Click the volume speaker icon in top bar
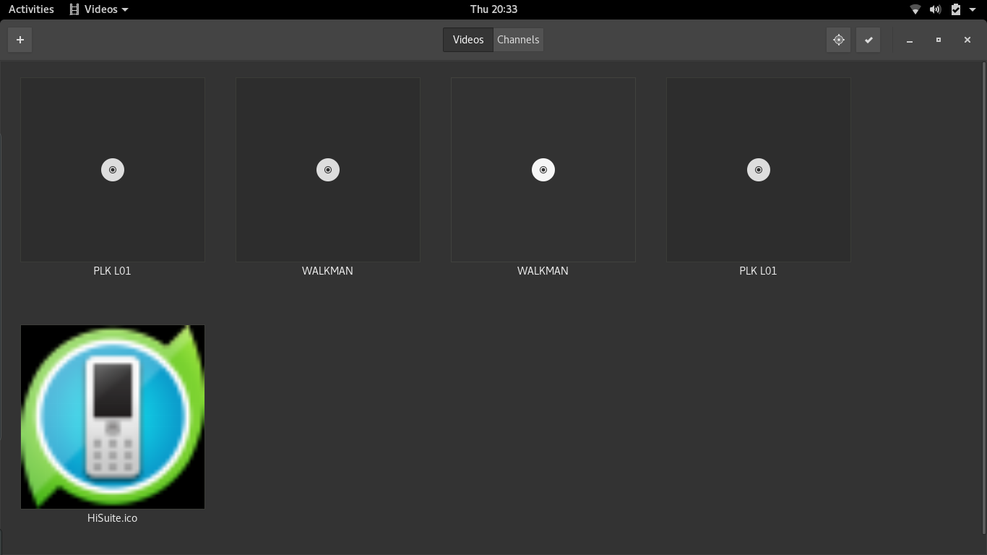 click(935, 9)
